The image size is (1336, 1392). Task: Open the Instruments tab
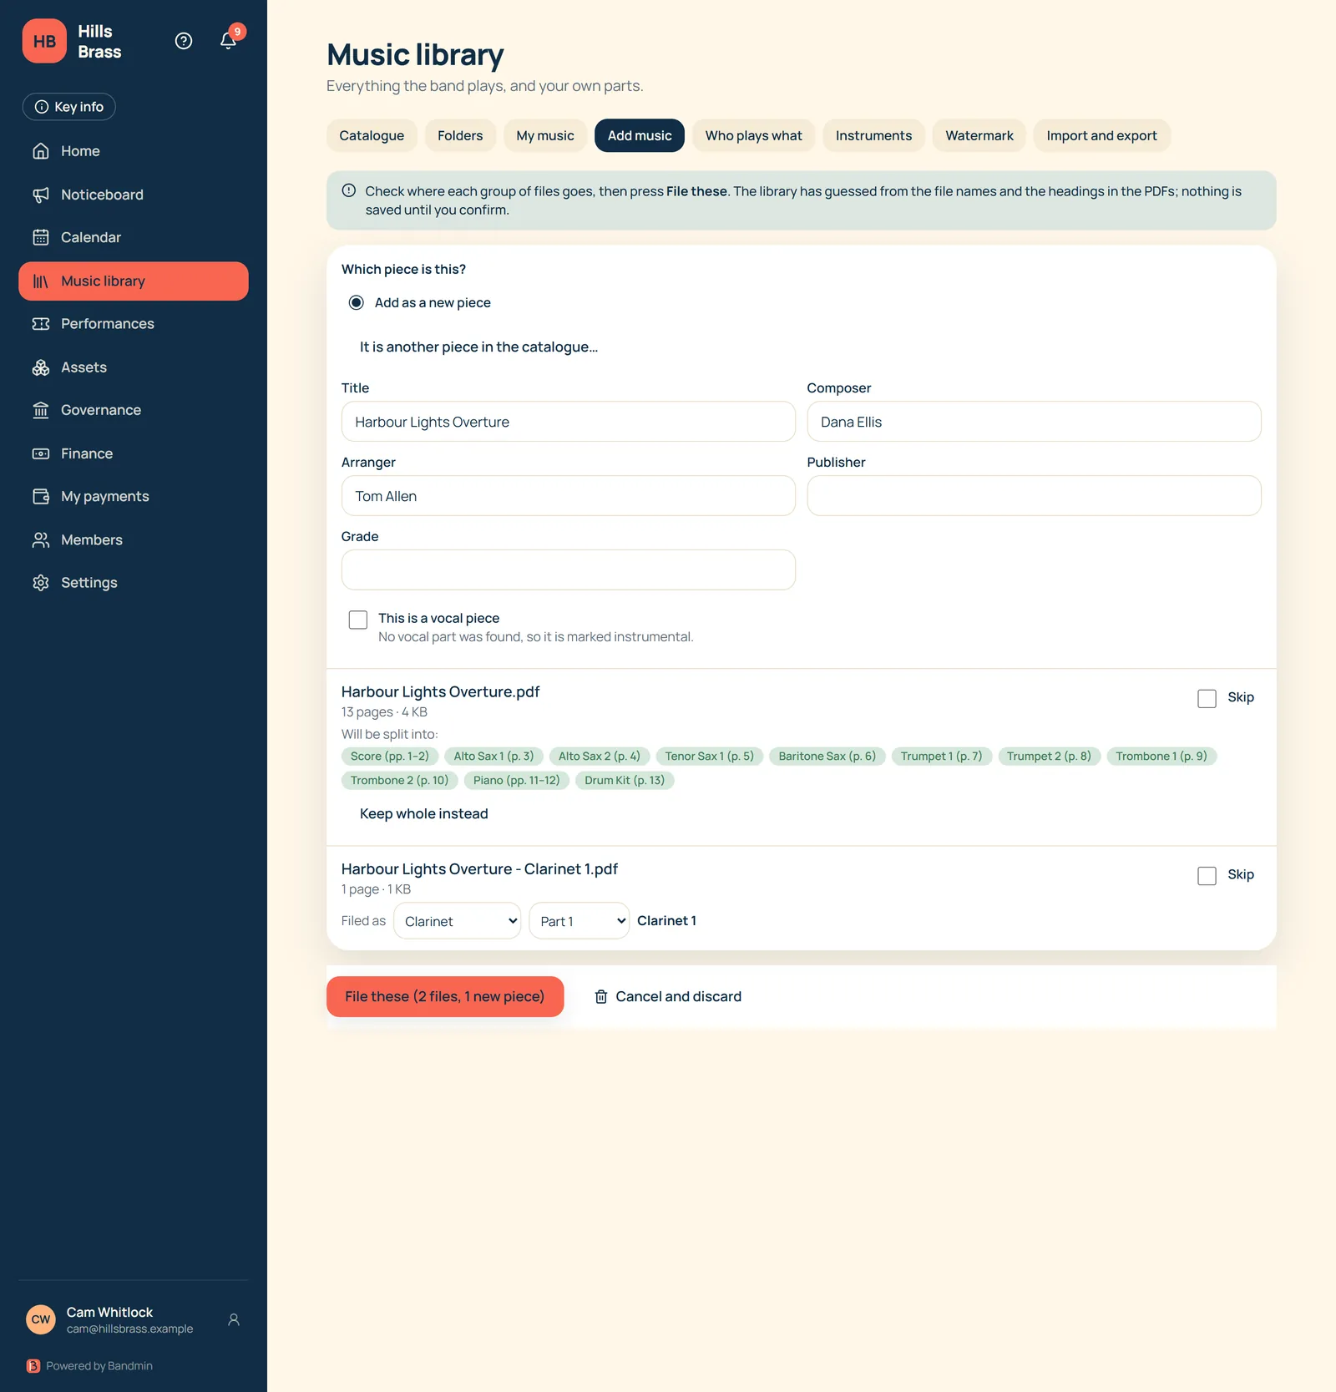(873, 135)
